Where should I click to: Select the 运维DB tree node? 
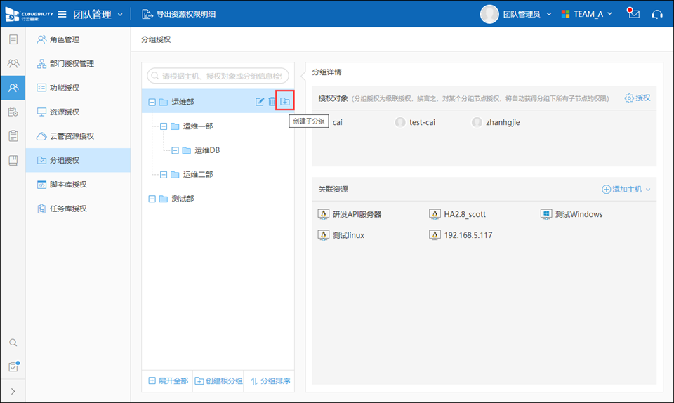coord(208,150)
